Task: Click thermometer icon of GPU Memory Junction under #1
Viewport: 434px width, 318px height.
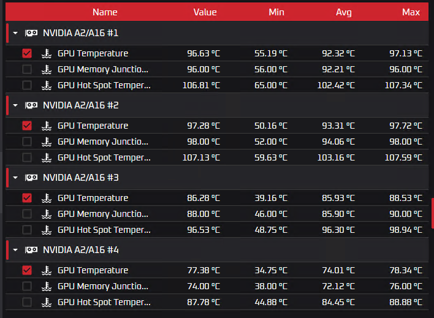Action: pos(47,69)
